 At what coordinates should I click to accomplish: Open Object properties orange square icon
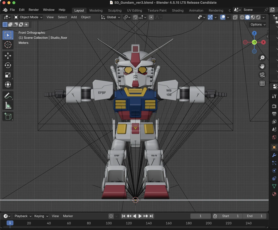[x=274, y=147]
